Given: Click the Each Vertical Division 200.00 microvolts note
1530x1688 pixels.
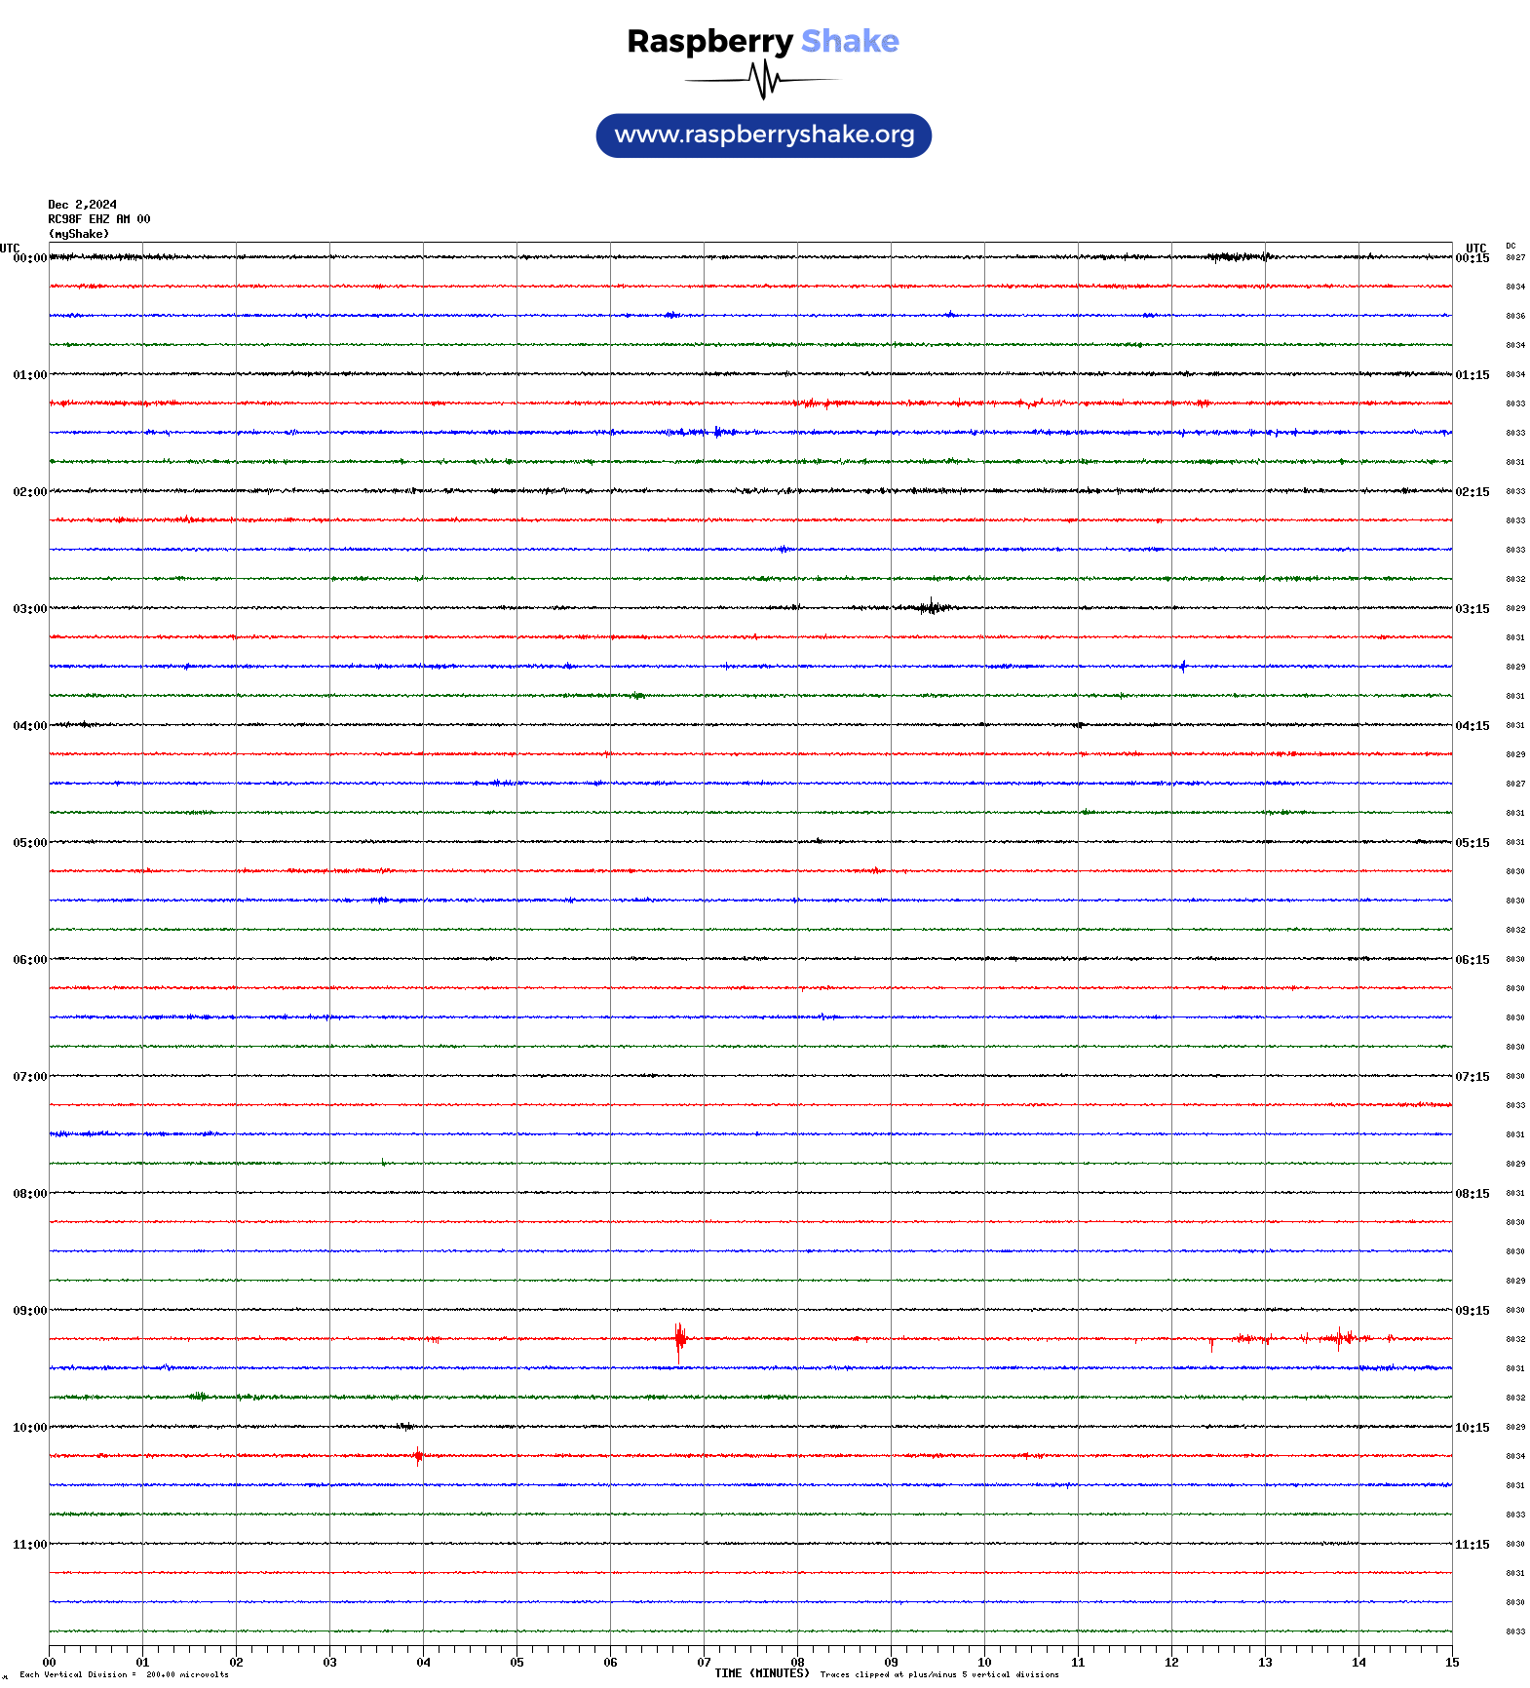Looking at the screenshot, I should pos(124,1675).
